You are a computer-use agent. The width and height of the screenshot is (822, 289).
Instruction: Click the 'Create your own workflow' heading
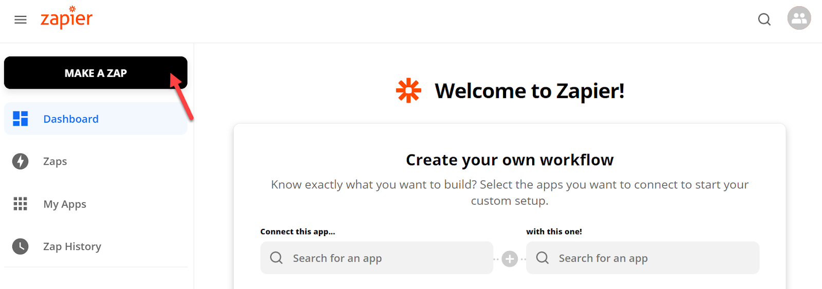tap(510, 160)
